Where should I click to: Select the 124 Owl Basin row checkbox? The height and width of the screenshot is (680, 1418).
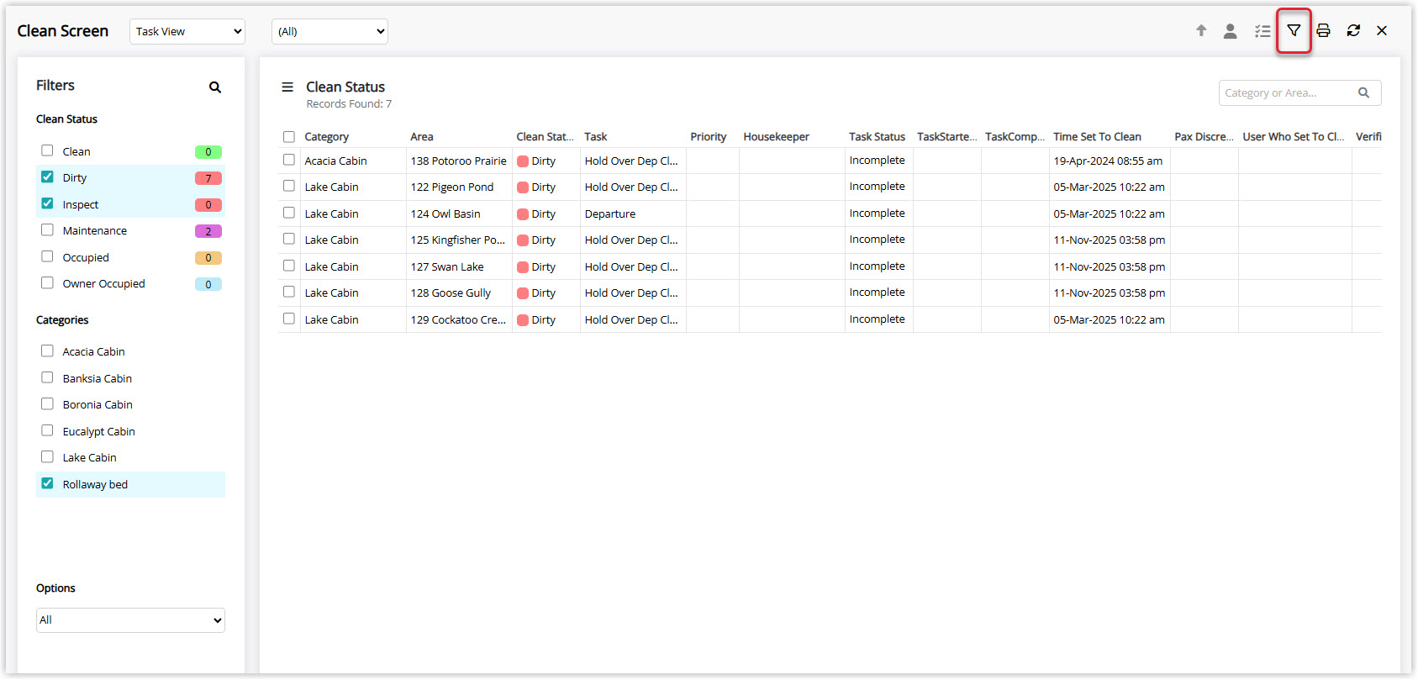coord(289,213)
